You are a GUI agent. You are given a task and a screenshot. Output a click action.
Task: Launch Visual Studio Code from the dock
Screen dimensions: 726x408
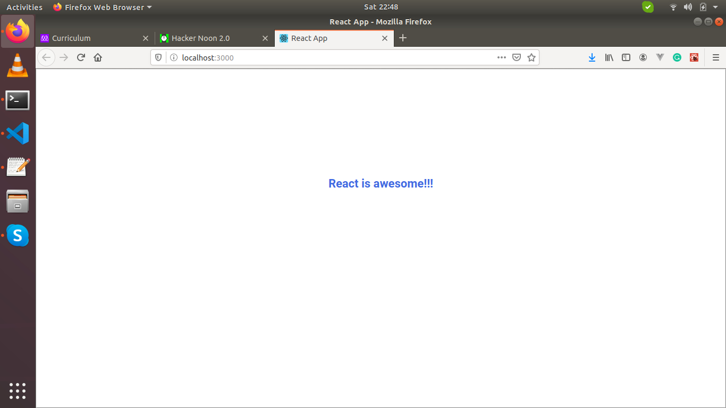tap(18, 133)
